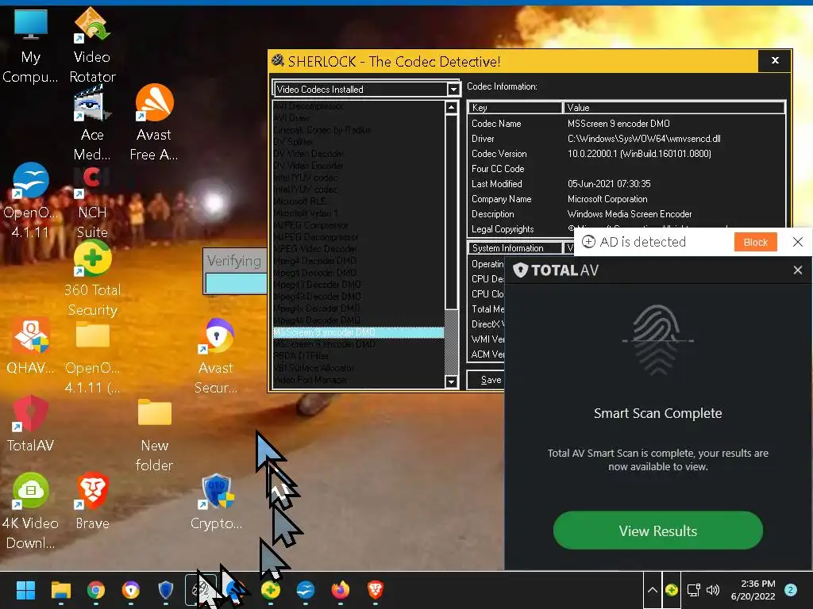
Task: Click the 360 icon in system tray
Action: [x=672, y=590]
